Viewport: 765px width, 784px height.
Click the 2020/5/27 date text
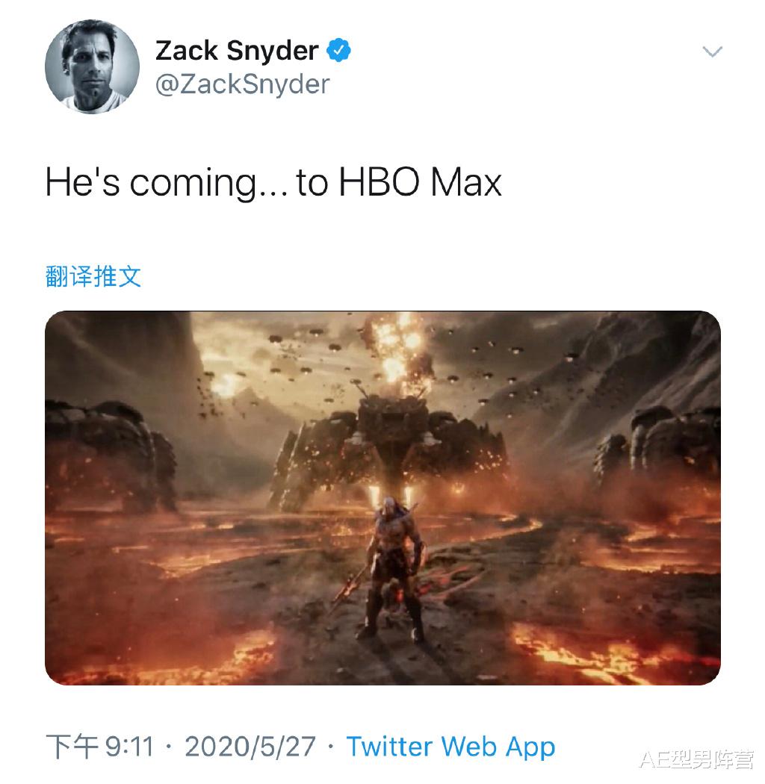[250, 747]
